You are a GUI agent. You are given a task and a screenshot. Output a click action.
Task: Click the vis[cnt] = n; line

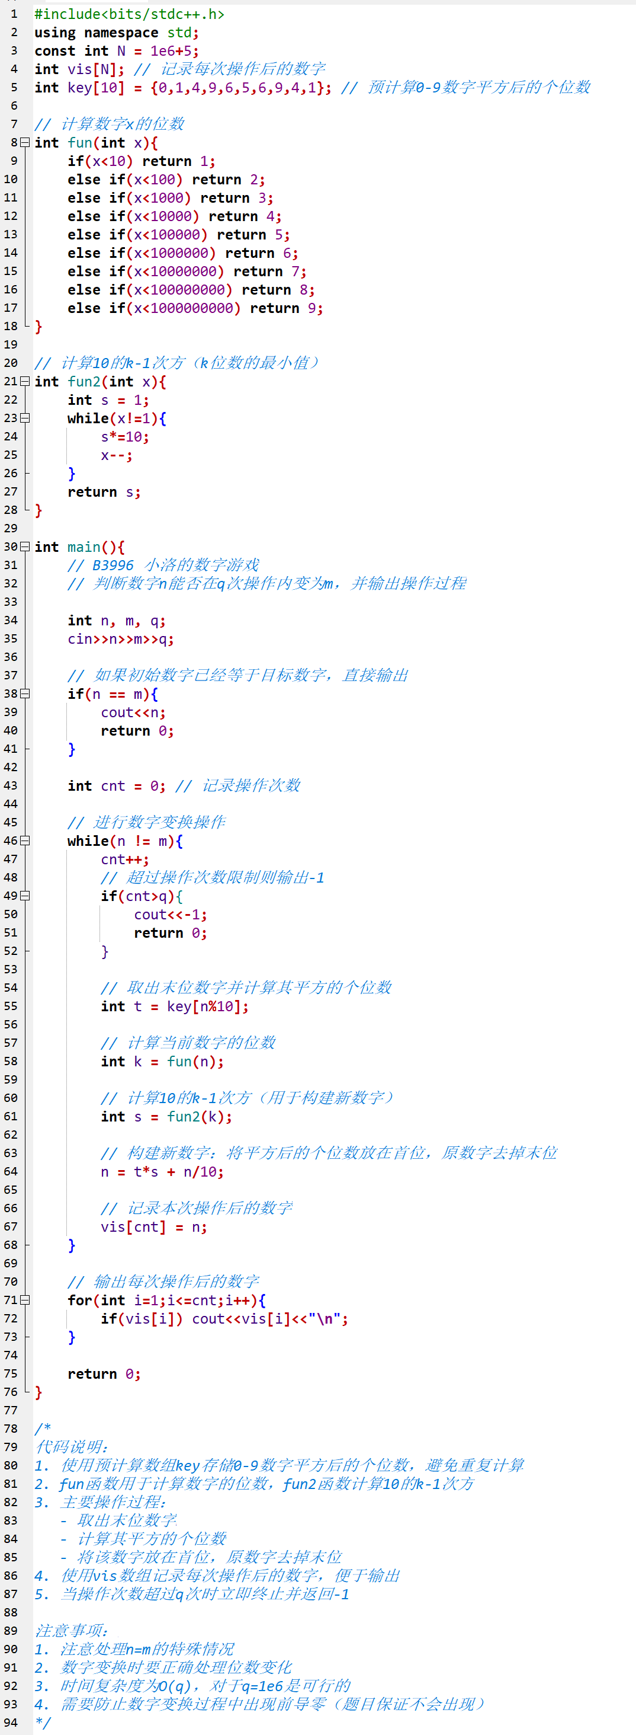tap(154, 1227)
